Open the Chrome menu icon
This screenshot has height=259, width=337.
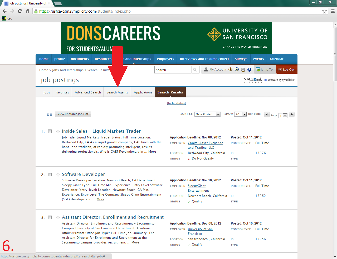(x=333, y=11)
